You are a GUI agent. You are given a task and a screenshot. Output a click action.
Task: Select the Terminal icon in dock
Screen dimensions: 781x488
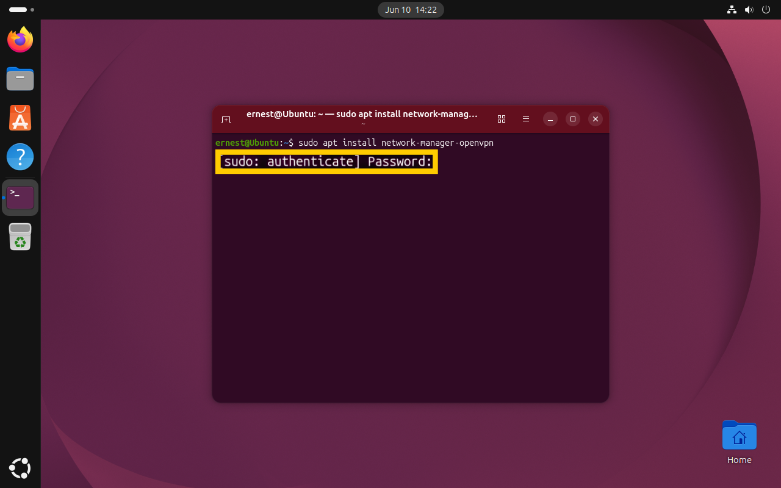(20, 198)
